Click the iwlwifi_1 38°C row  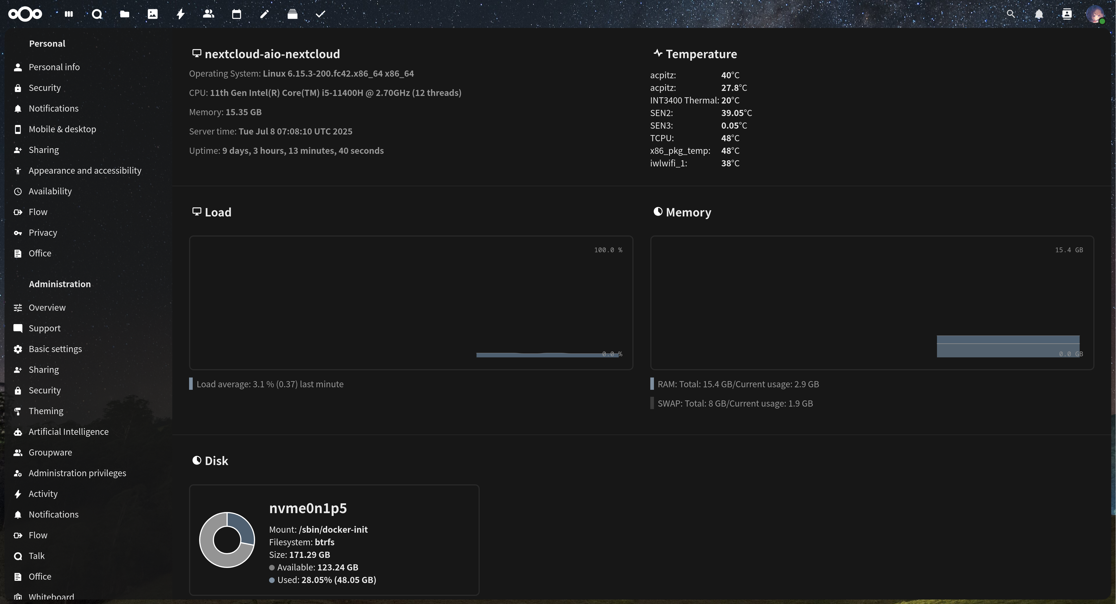coord(695,163)
